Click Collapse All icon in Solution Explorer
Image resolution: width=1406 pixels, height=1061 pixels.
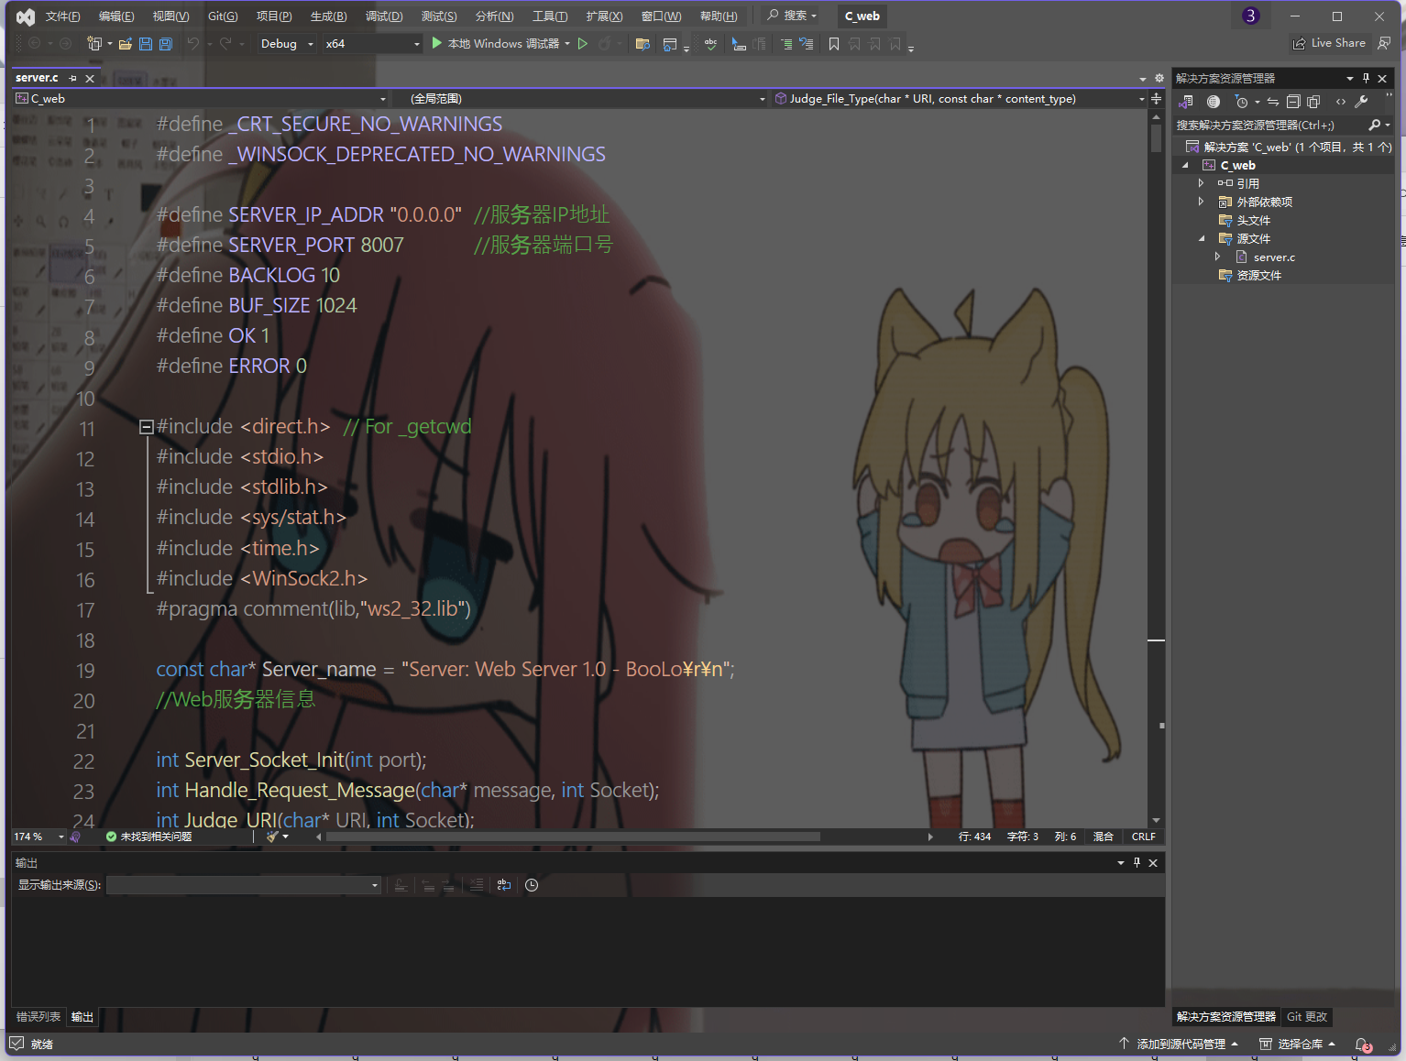coord(1293,102)
